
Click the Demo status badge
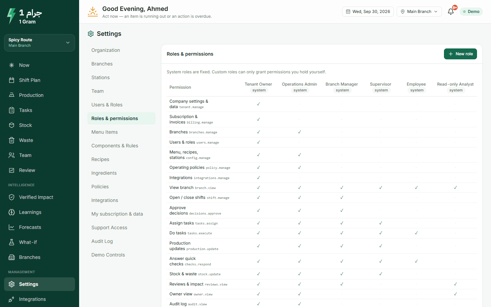[x=471, y=12]
